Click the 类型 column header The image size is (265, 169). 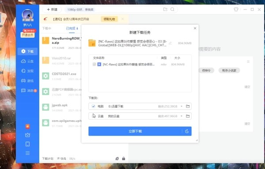[x=164, y=58]
